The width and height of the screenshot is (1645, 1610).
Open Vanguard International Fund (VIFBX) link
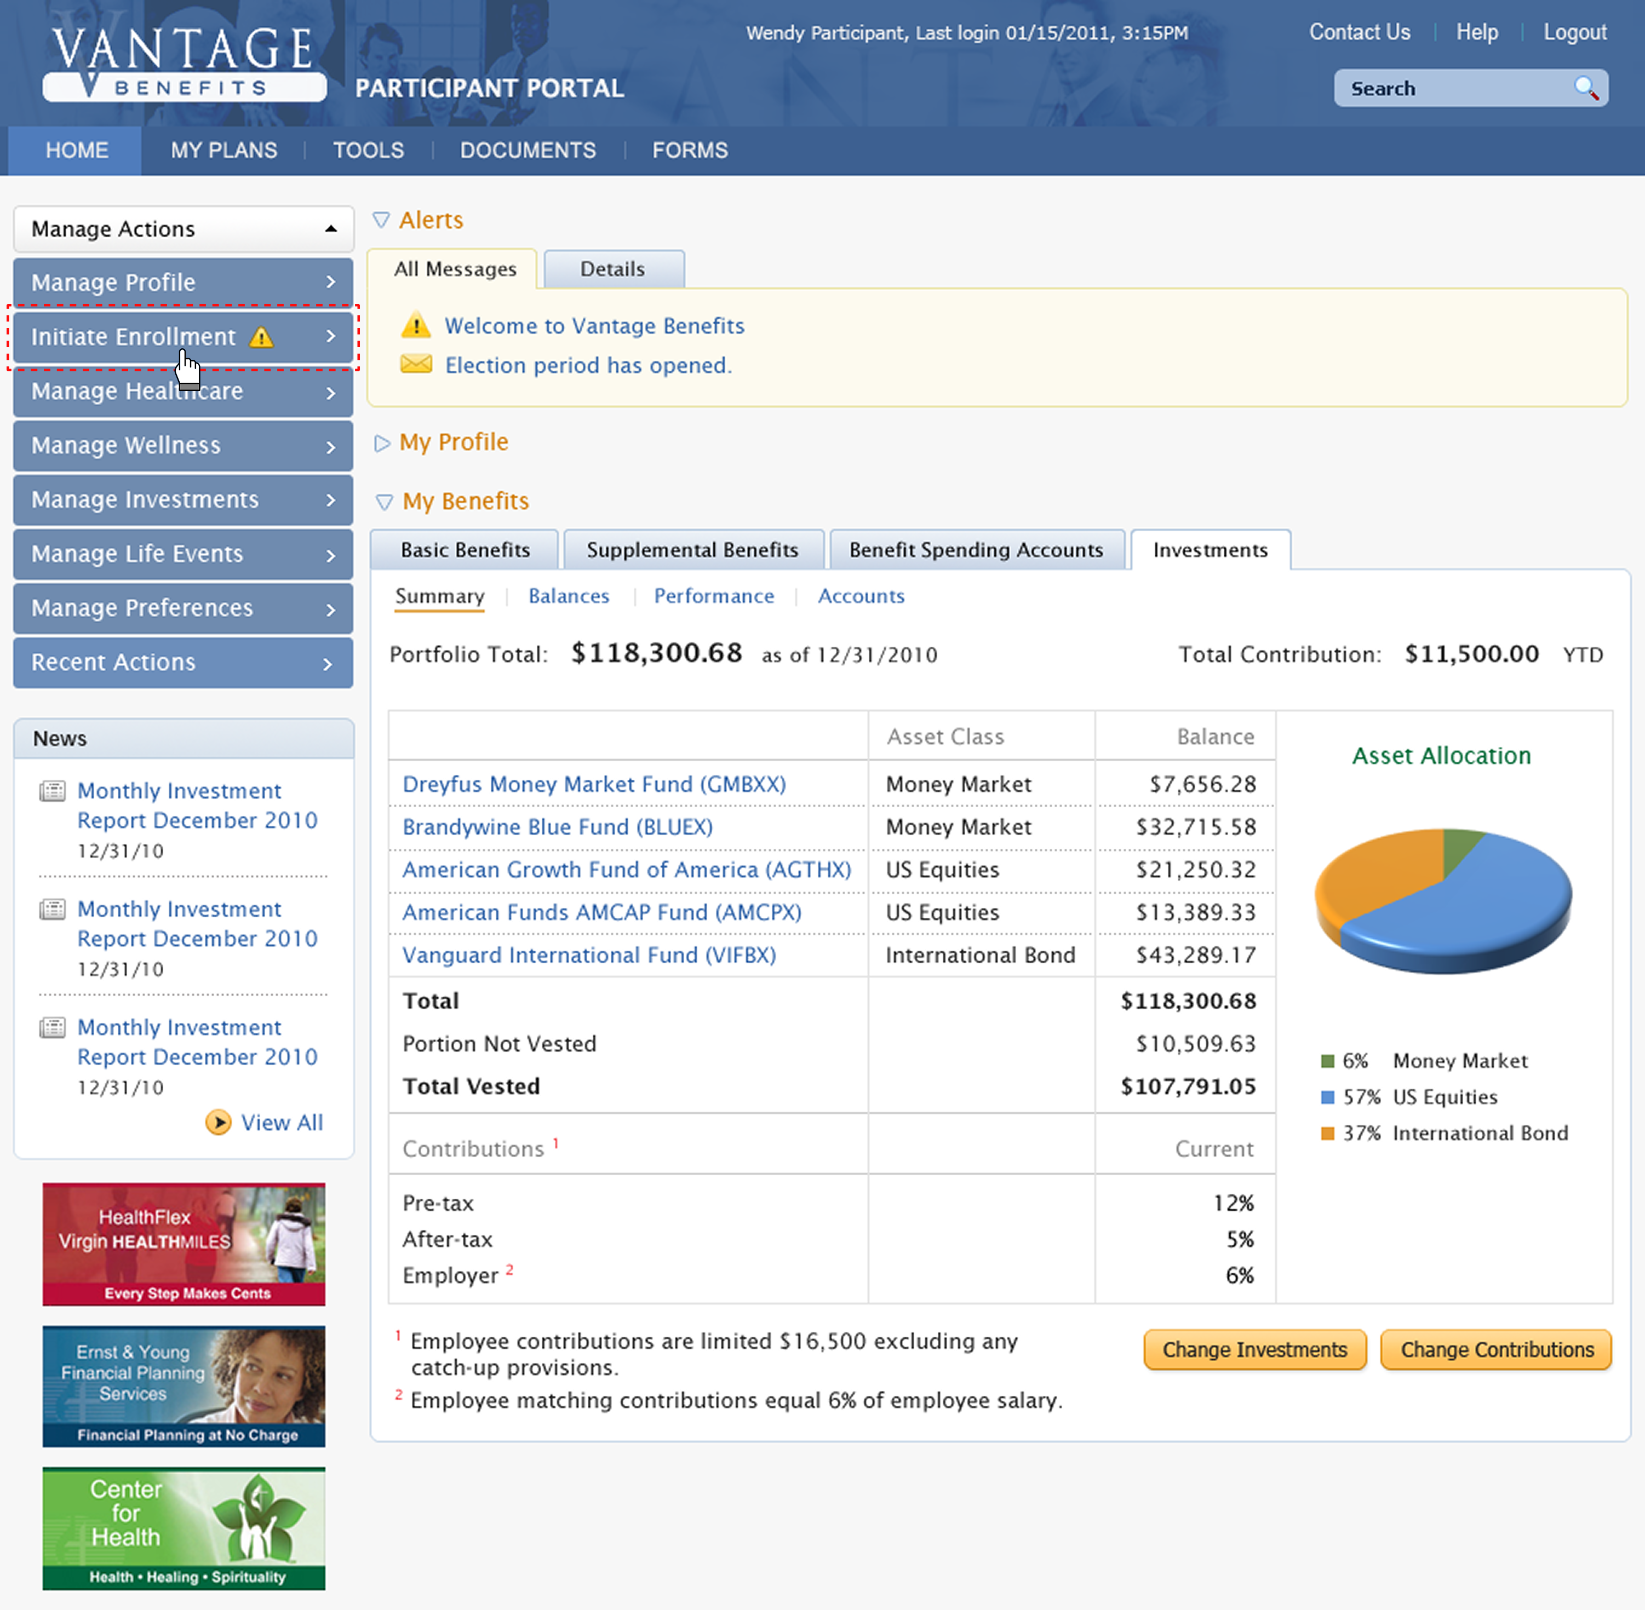tap(589, 955)
